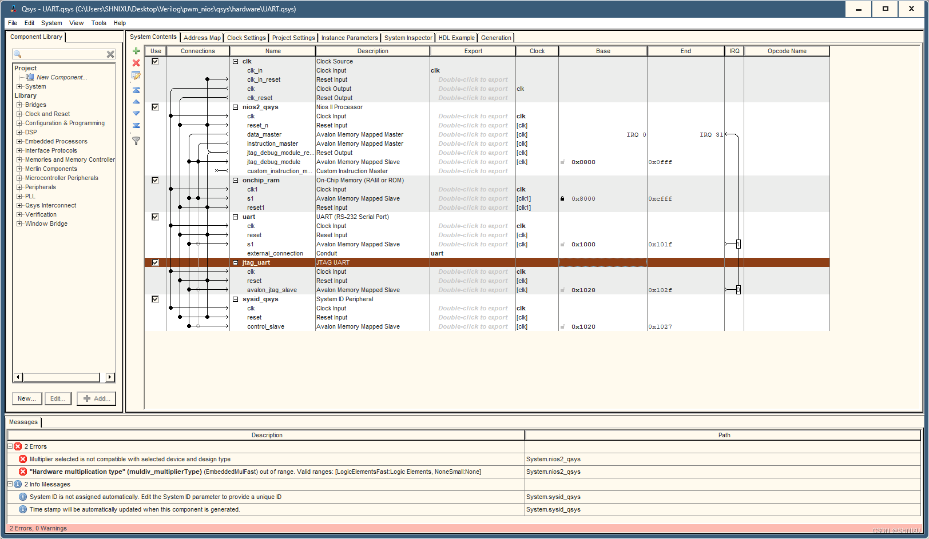Screen dimensions: 929x539
Task: Click the info icon on Time stamp message
Action: pos(23,509)
